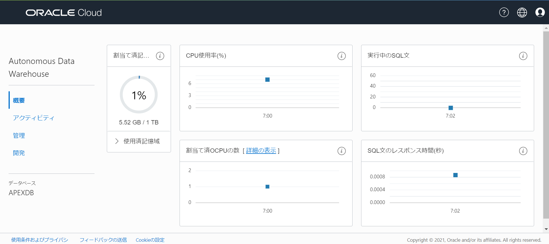Click the CPU使用率 data point marker

point(267,80)
